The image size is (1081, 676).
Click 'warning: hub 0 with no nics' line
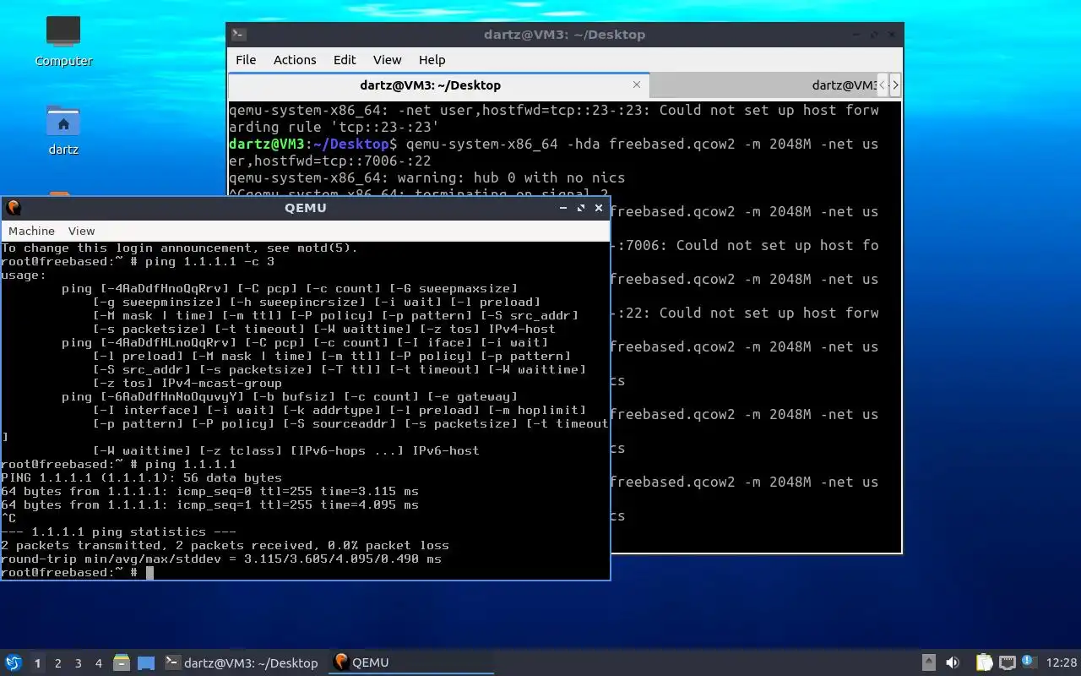426,177
